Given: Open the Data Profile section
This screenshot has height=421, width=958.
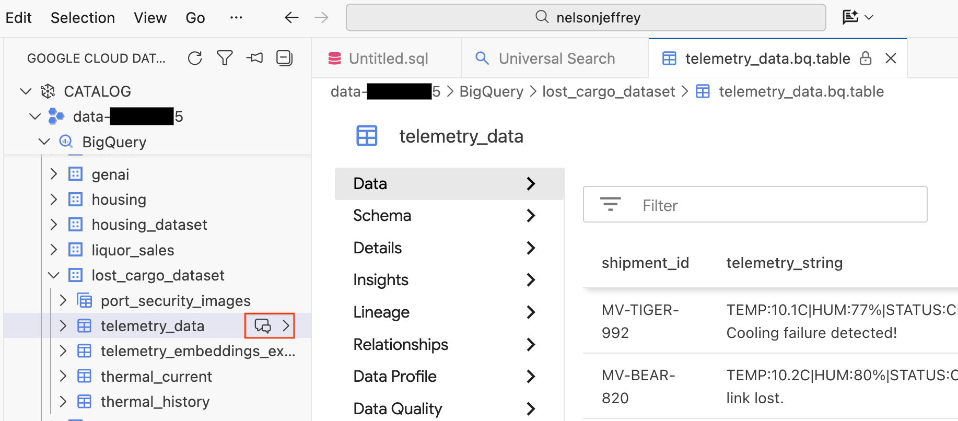Looking at the screenshot, I should click(449, 376).
